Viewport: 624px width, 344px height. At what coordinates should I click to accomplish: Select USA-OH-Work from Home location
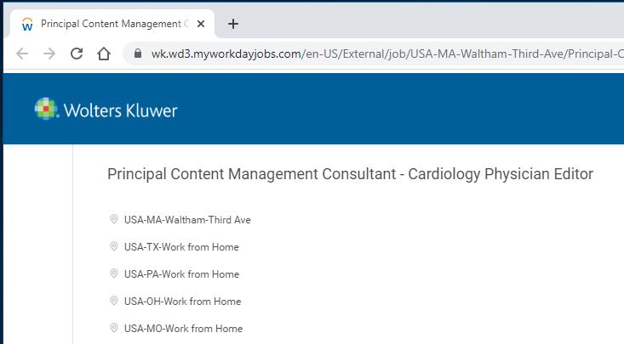pos(183,302)
